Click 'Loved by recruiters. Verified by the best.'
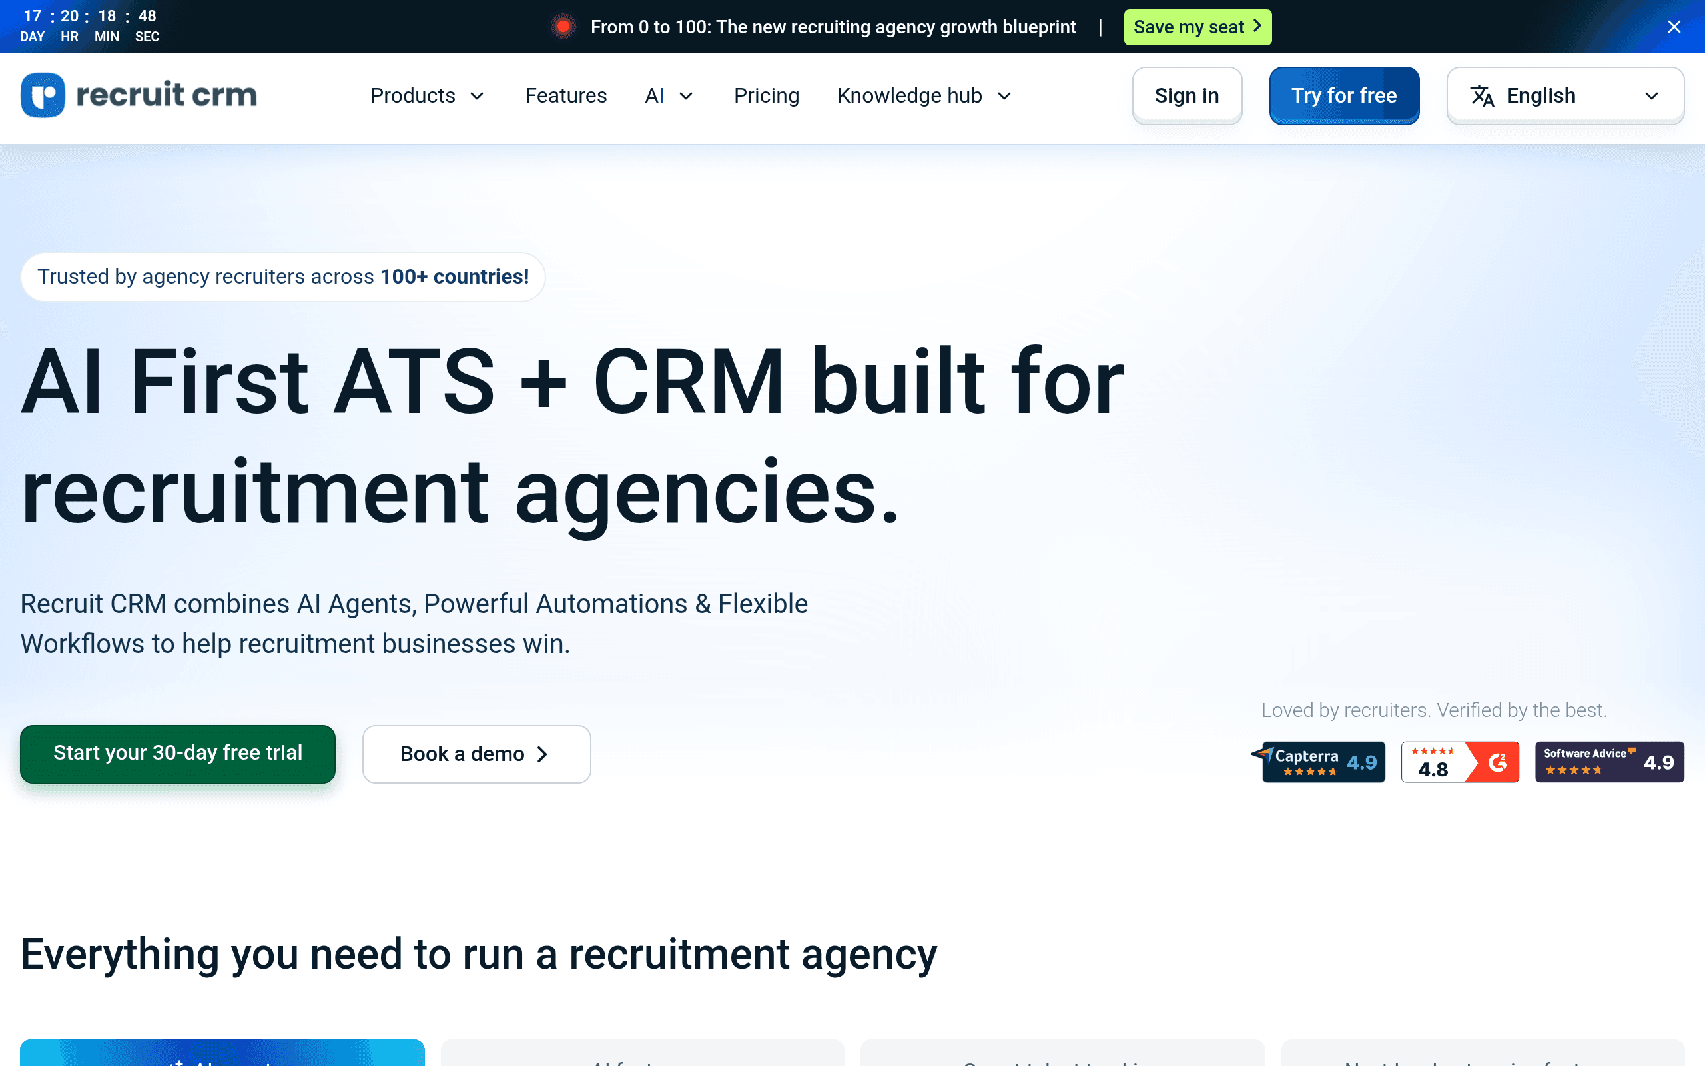Image resolution: width=1705 pixels, height=1066 pixels. 1434,710
